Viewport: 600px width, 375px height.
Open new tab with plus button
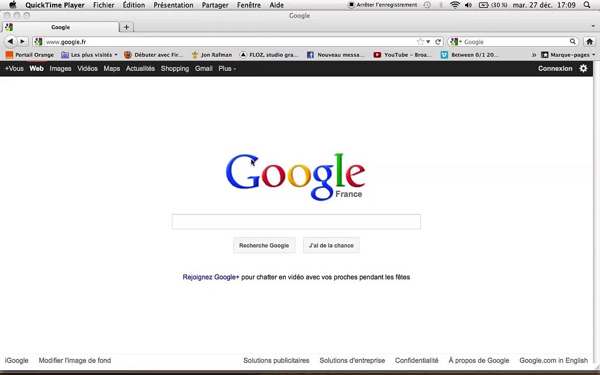point(126,27)
